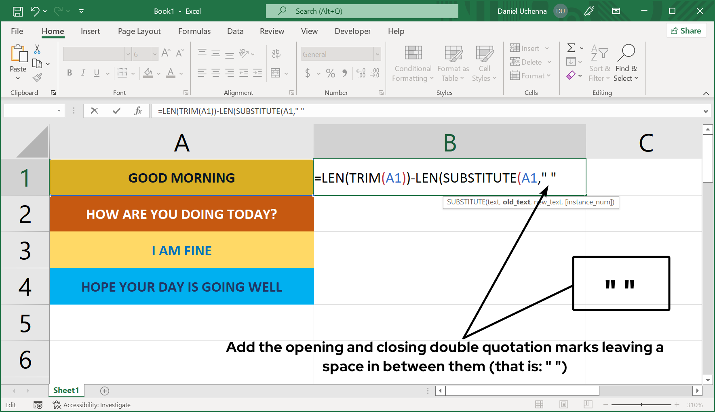Select the Format Painter tool
The height and width of the screenshot is (412, 715).
click(38, 77)
